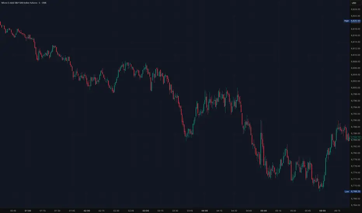
Task: Click the 01:45 time axis label
Action: click(72, 211)
